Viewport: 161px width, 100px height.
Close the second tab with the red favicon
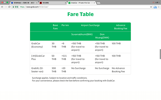pos(65,3)
